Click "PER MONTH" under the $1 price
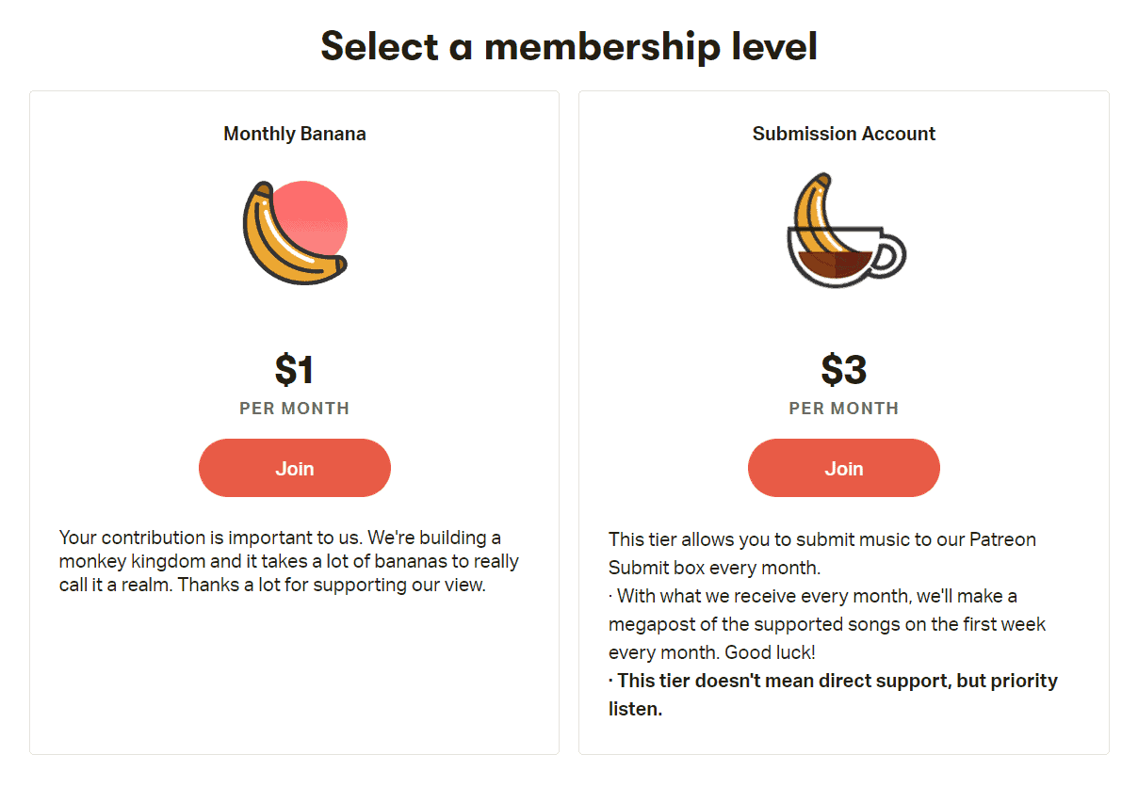This screenshot has width=1138, height=787. 294,409
